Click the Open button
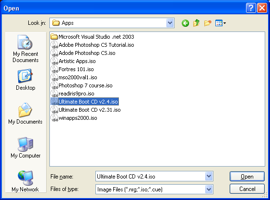Image resolution: width=270 pixels, height=200 pixels. pos(247,177)
